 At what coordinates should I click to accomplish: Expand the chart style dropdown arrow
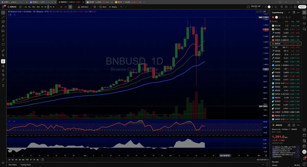(x=74, y=7)
